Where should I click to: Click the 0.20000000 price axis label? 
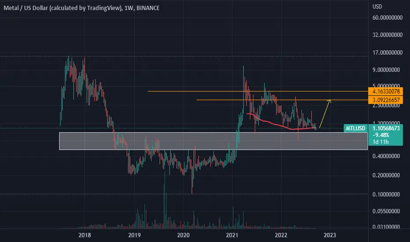click(386, 175)
